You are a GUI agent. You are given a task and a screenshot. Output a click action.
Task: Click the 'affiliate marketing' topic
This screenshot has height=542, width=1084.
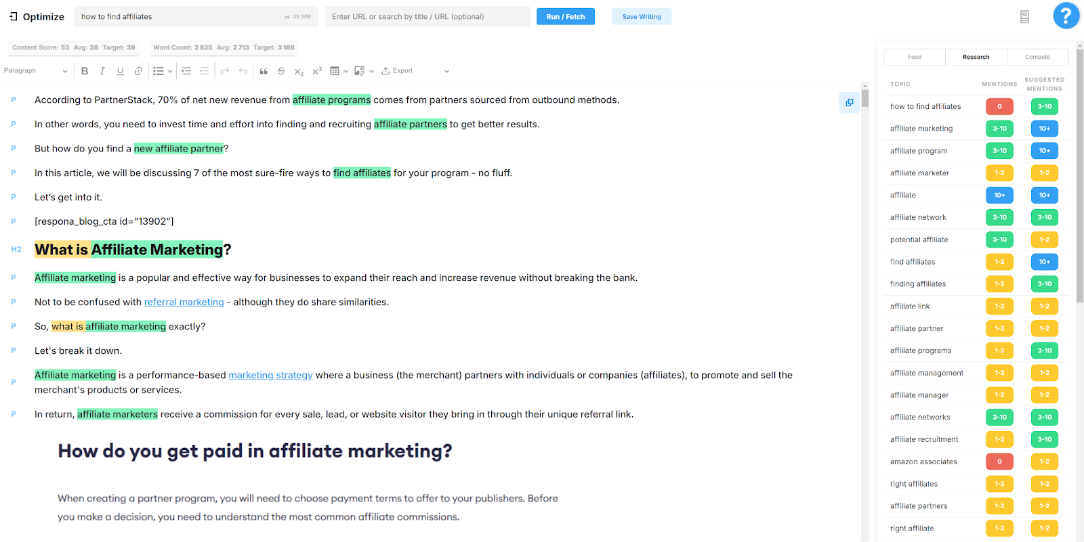point(921,129)
